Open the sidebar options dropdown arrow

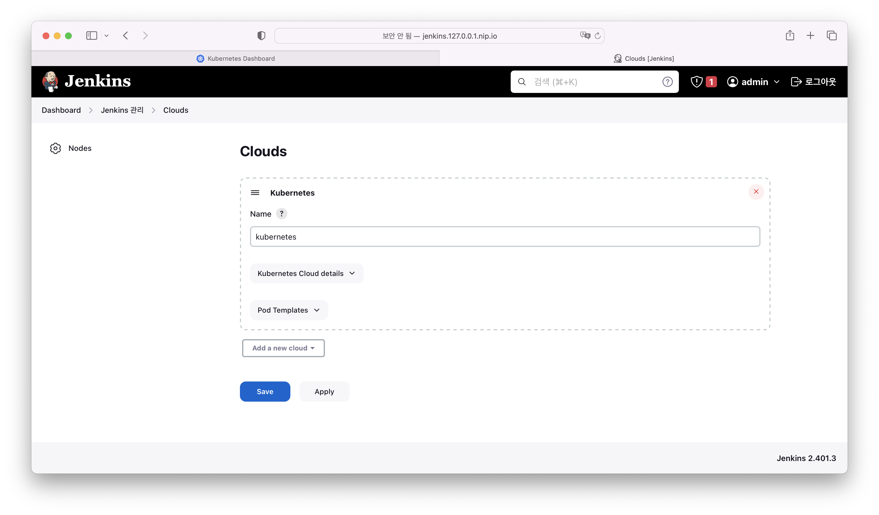coord(107,36)
